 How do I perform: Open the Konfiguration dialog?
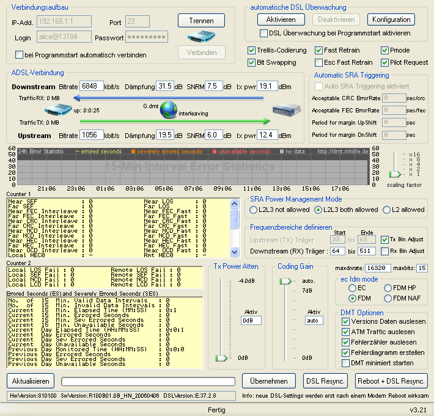(391, 20)
